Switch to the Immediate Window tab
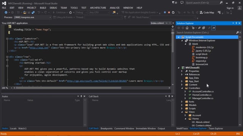The width and height of the screenshot is (243, 136). pos(146,128)
